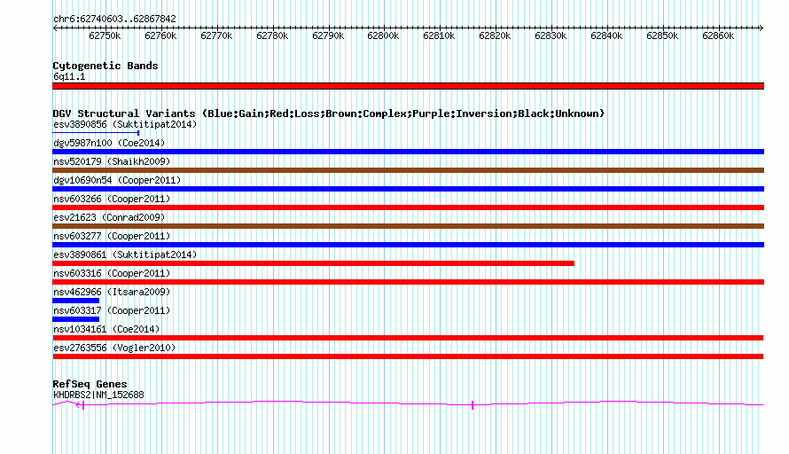Click the 62820k ruler position
This screenshot has width=789, height=454.
pos(496,35)
